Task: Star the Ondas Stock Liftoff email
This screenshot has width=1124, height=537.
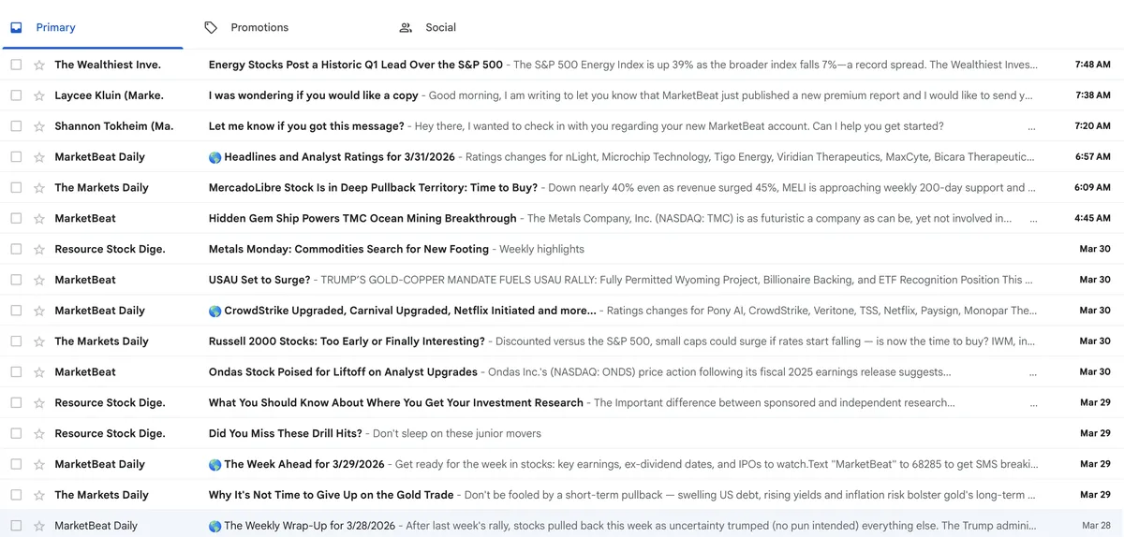Action: pyautogui.click(x=39, y=372)
